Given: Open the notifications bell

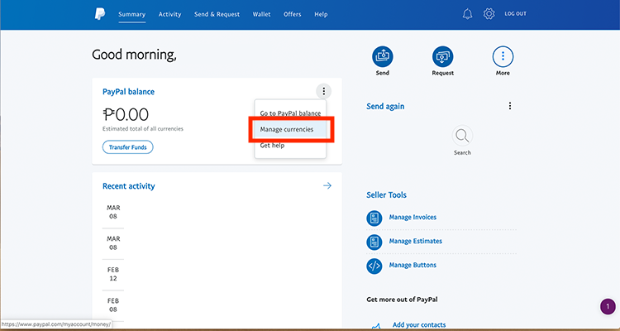Looking at the screenshot, I should [x=467, y=14].
